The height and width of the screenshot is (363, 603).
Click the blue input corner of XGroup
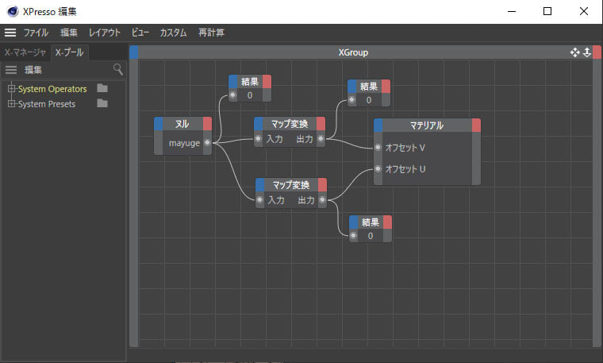[134, 52]
